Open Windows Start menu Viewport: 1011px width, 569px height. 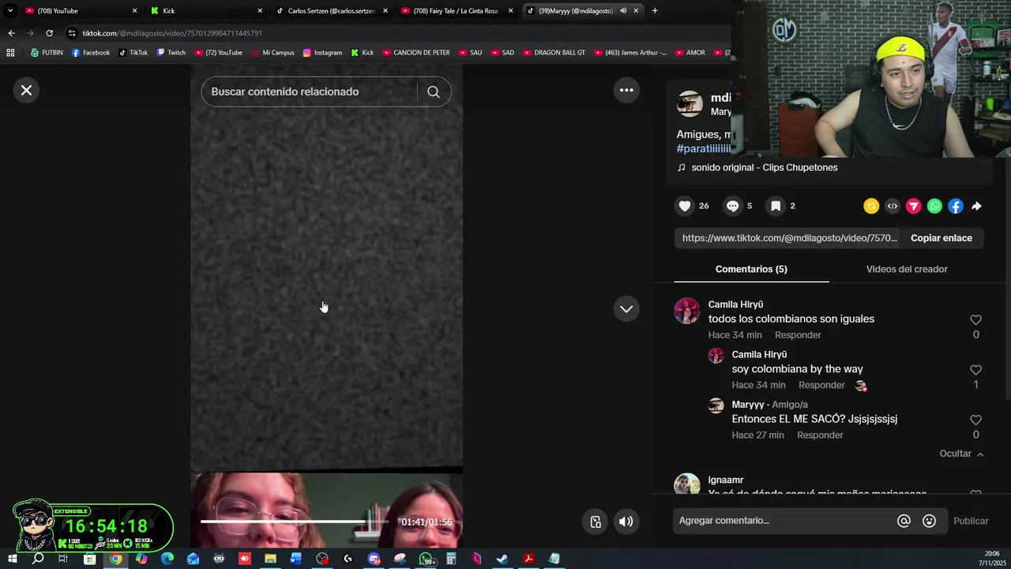pos(13,559)
